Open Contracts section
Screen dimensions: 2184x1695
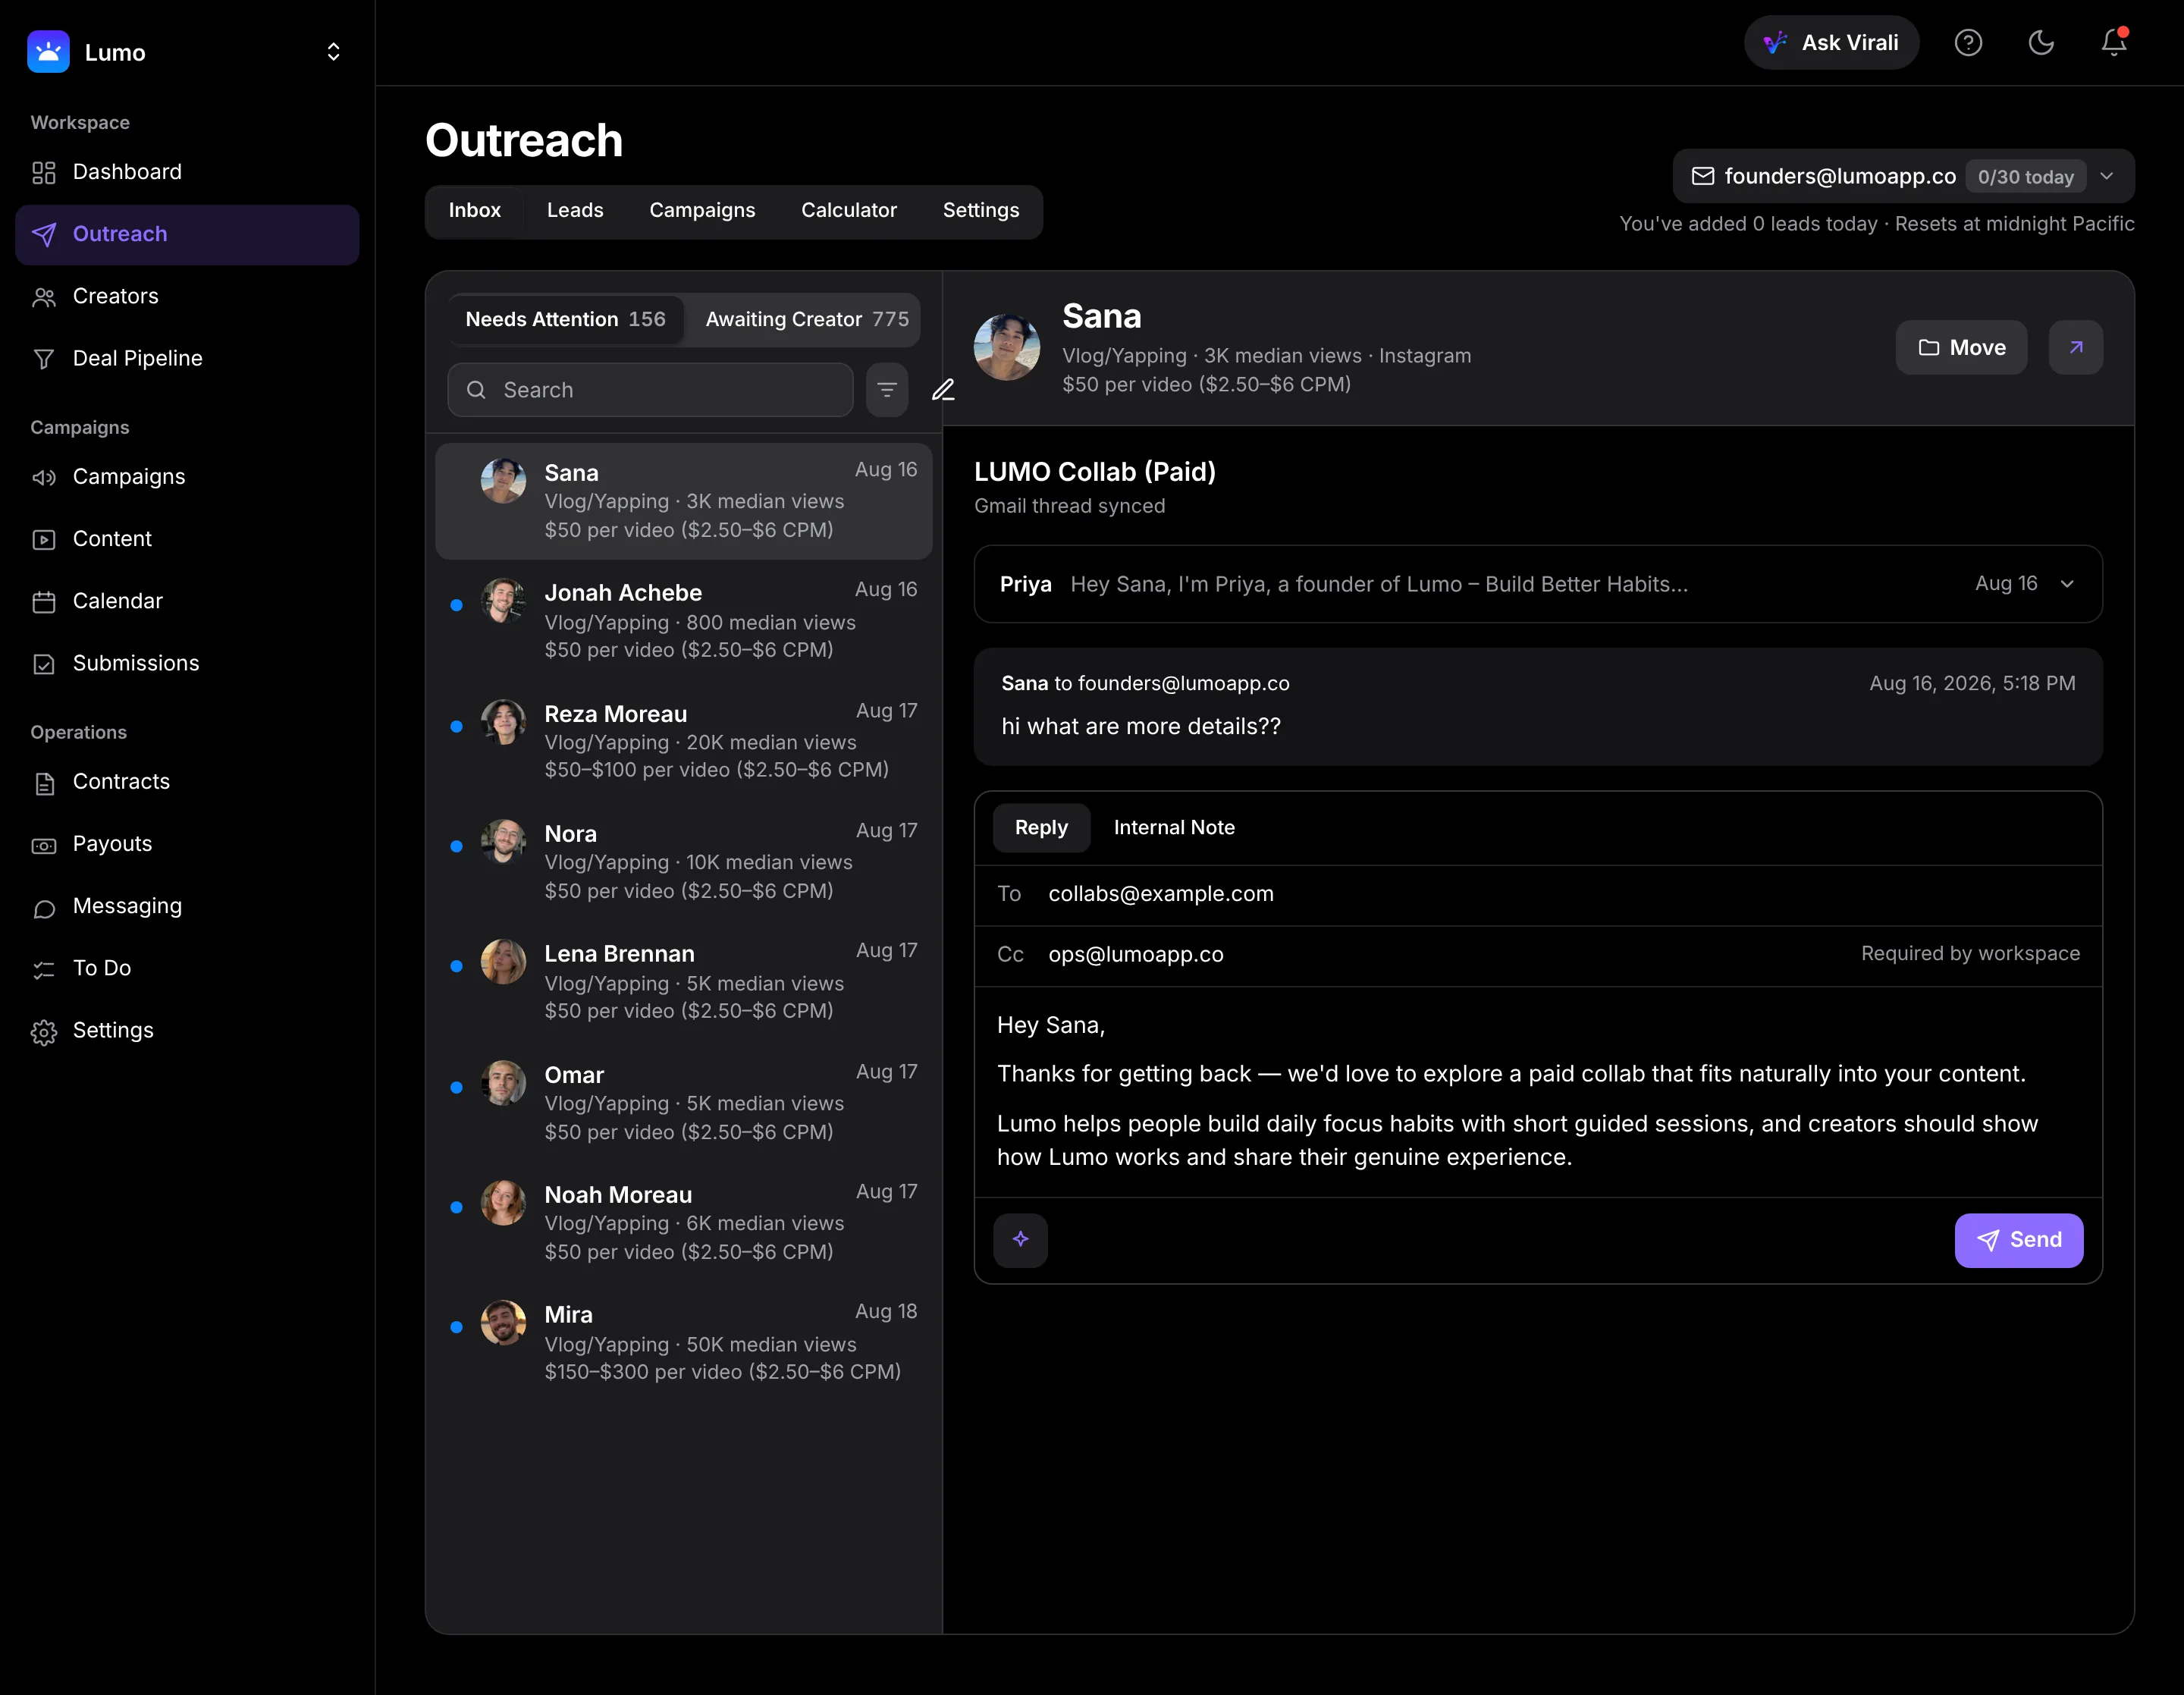coord(187,782)
